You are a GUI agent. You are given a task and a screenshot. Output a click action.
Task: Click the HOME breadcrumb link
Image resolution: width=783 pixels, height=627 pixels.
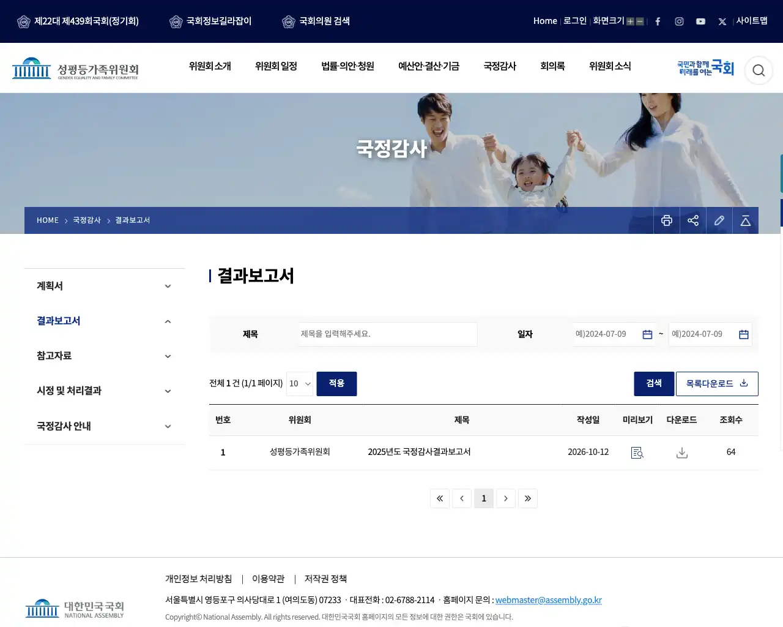(48, 220)
